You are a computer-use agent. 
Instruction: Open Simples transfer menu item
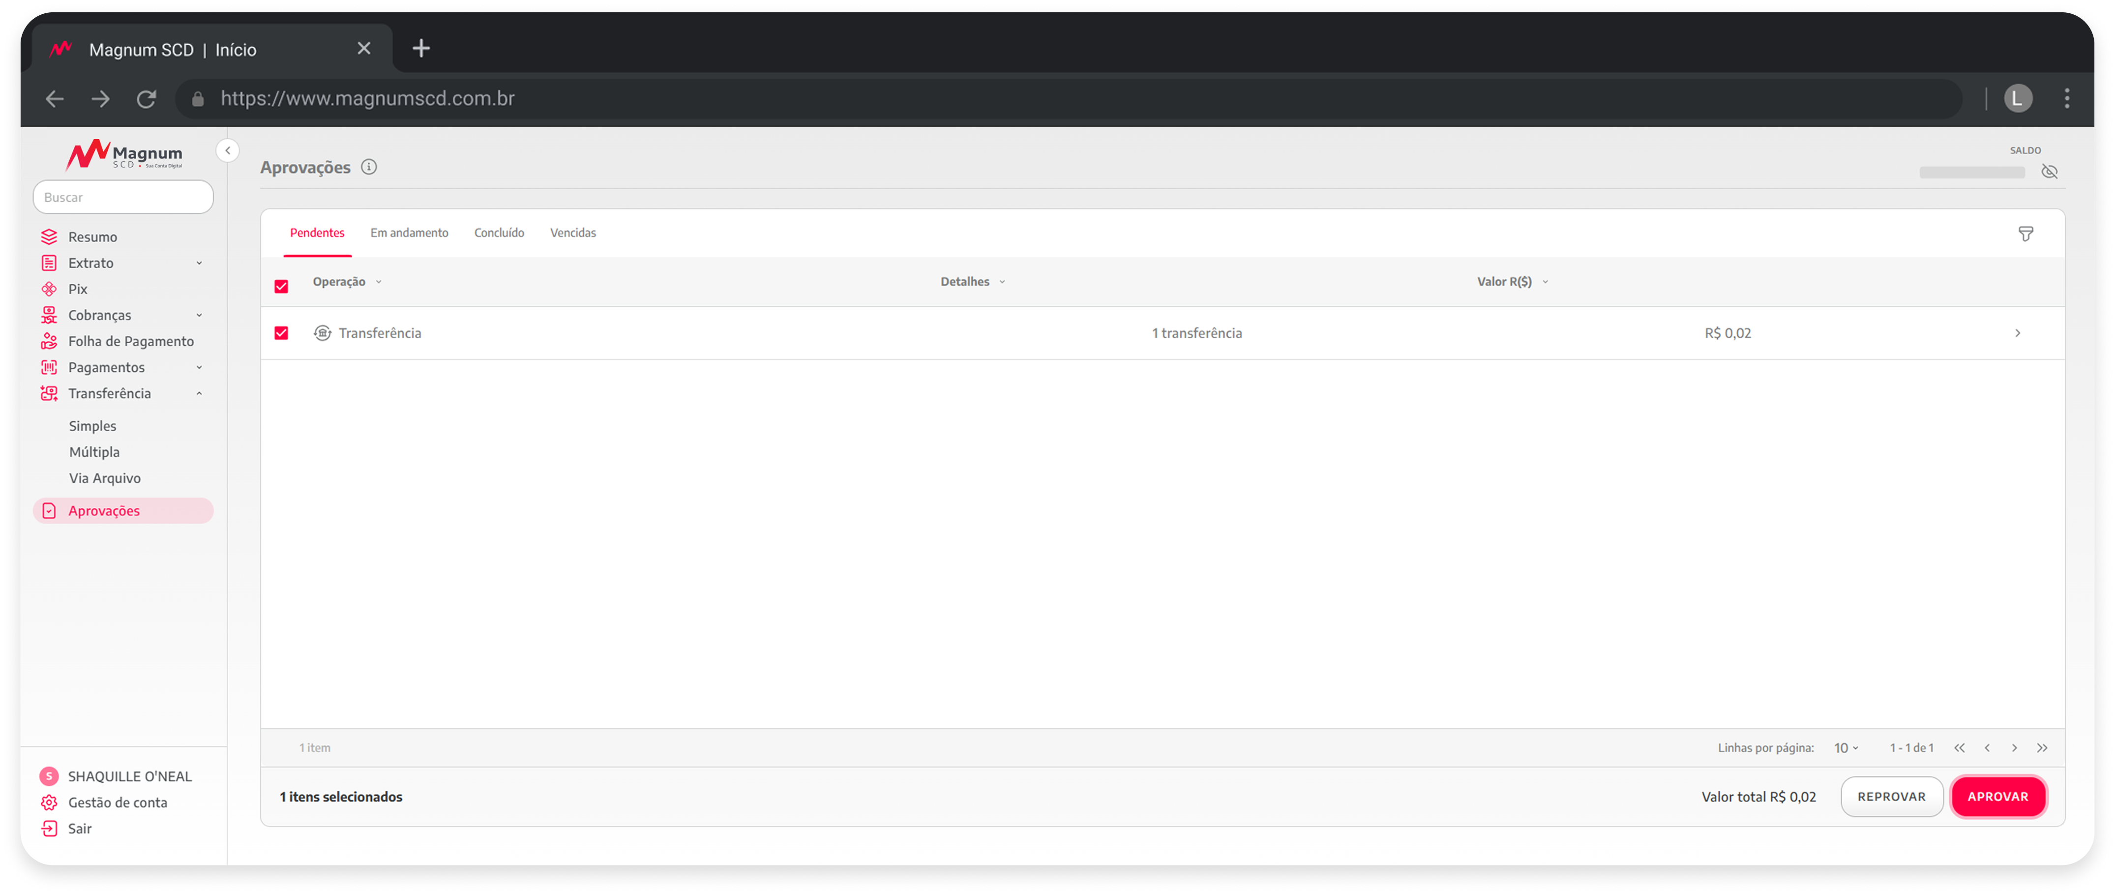coord(93,426)
